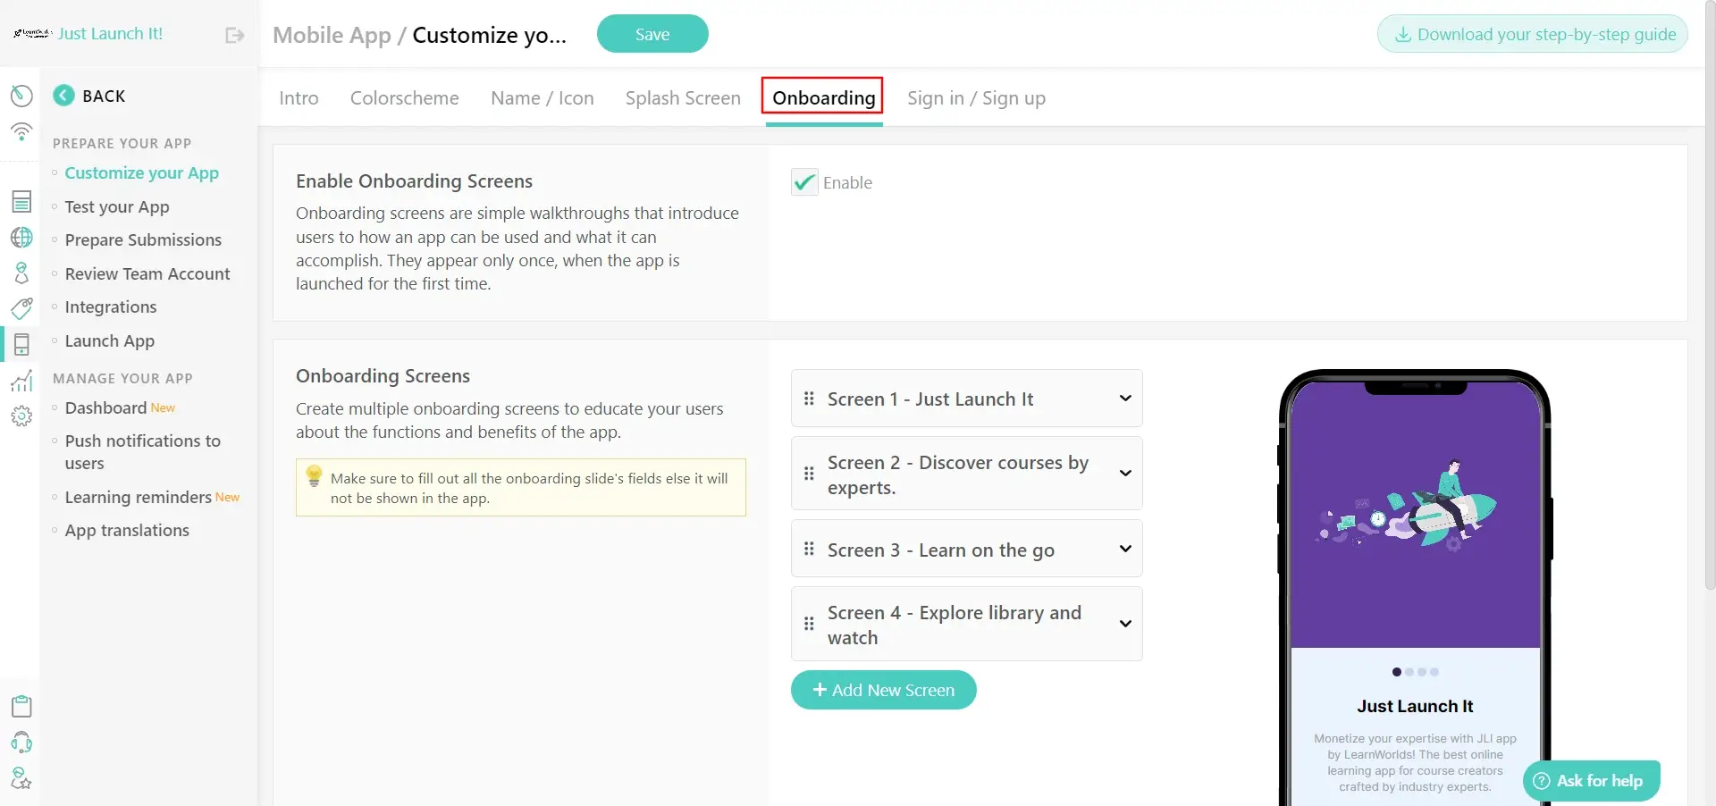The image size is (1716, 806).
Task: Open App translations menu item
Action: [127, 531]
